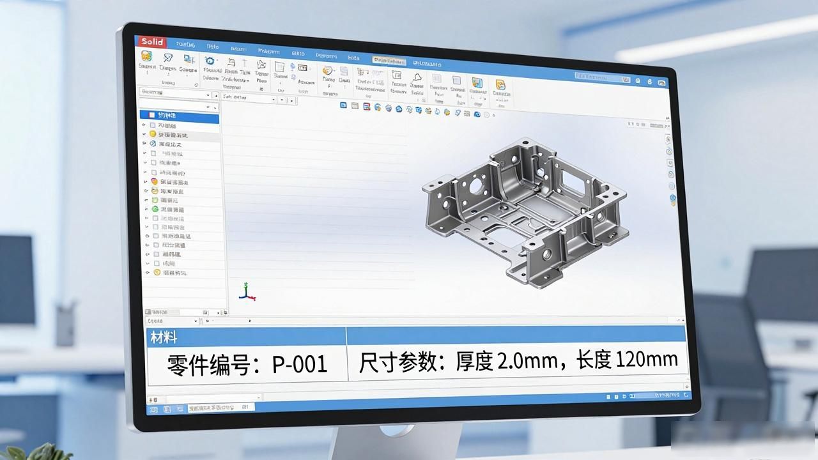Click the green icon right of top search field
The width and height of the screenshot is (818, 460).
pos(638,80)
